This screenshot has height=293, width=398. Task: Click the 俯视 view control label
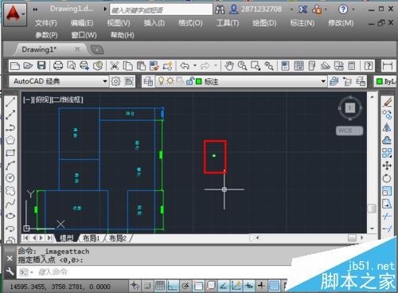[x=42, y=100]
